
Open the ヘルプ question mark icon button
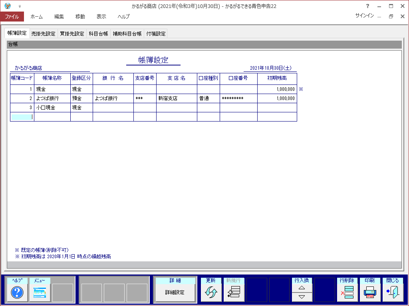coord(17,292)
